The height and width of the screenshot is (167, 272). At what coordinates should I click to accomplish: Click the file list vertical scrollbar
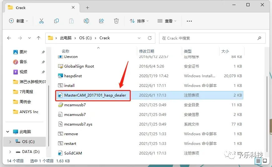[x=267, y=114]
